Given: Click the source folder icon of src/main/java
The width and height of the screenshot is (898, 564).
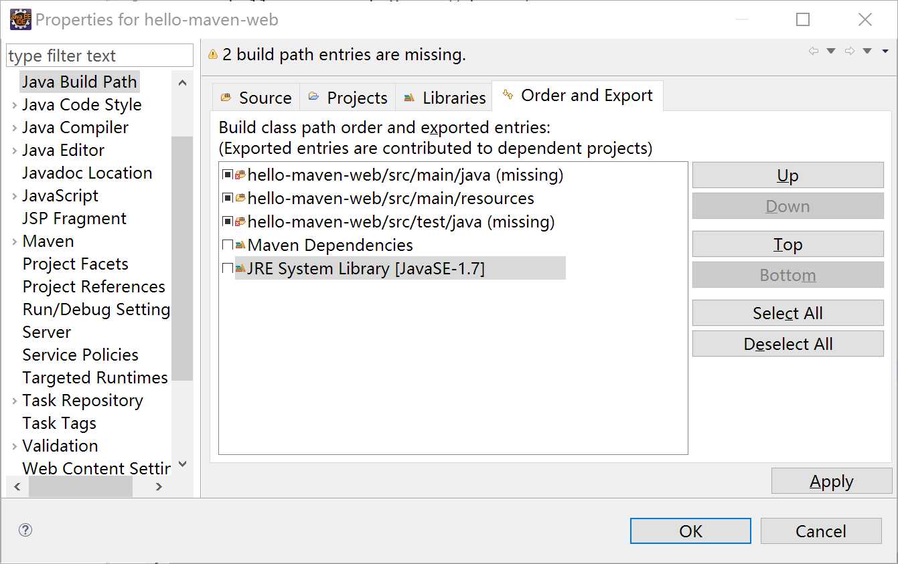Looking at the screenshot, I should 240,175.
